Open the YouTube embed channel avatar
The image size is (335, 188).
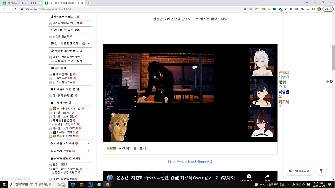coord(110,178)
